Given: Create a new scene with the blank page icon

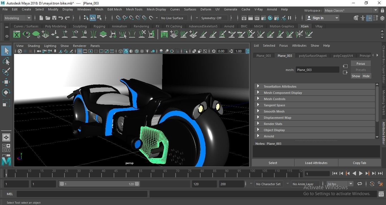Looking at the screenshot, I should 41,18.
